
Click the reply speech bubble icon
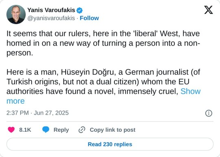[46, 130]
